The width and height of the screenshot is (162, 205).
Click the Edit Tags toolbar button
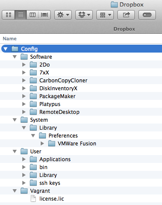point(147,15)
